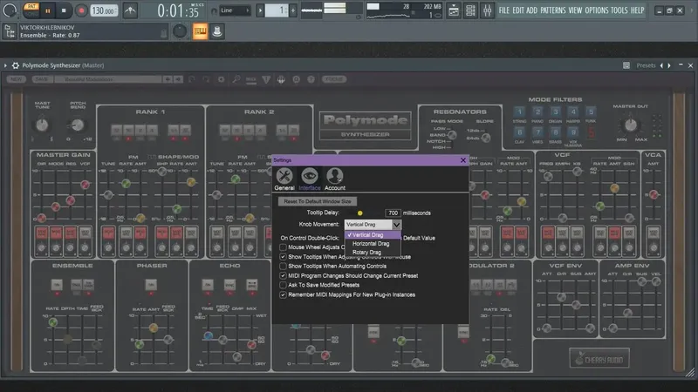The width and height of the screenshot is (698, 392).
Task: Click the MAST TUNE knob
Action: coord(42,125)
